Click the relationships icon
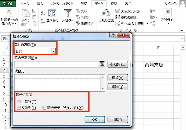The width and height of the screenshot is (186, 130). point(153,23)
